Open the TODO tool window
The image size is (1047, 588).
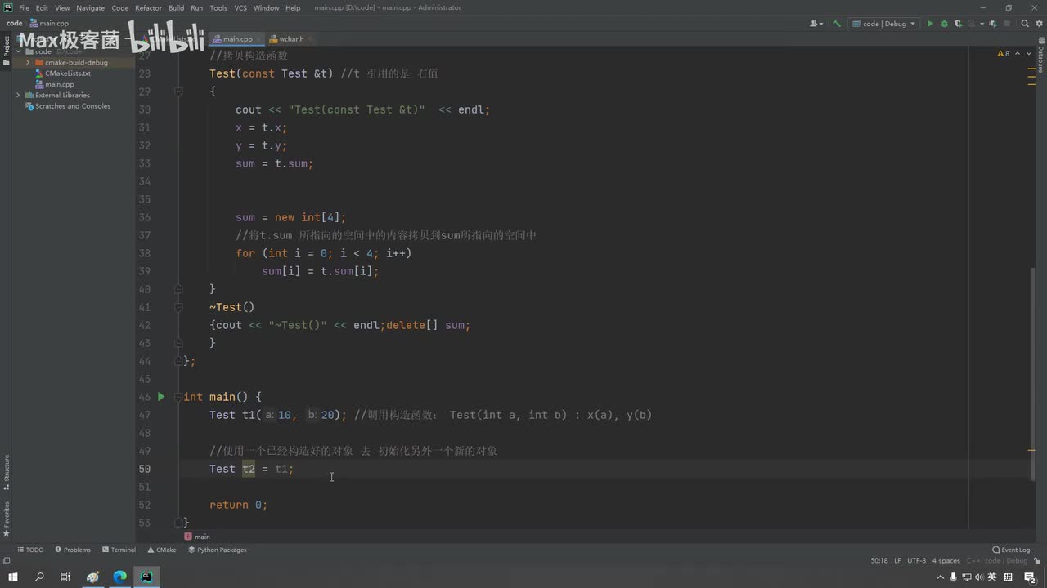(30, 550)
